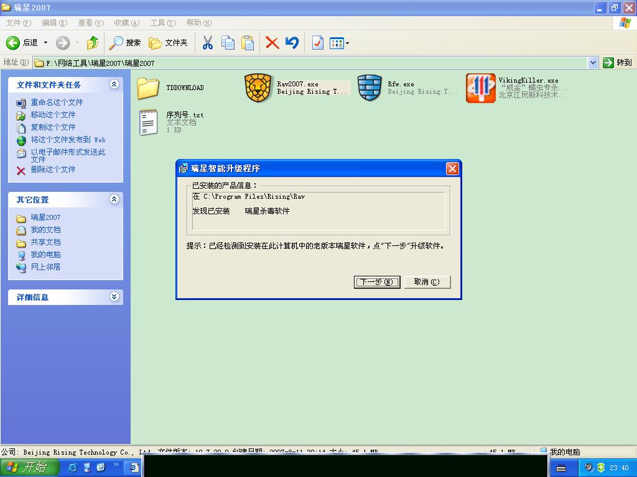The image size is (637, 477).
Task: Open 共享文档 in Other Places
Action: pos(45,242)
